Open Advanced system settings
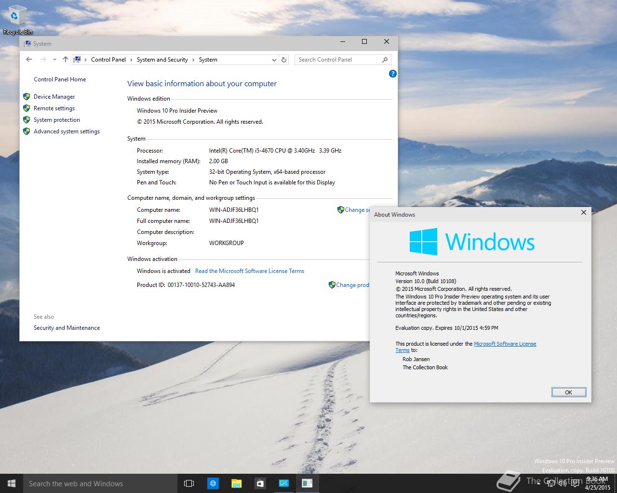The image size is (617, 493). 67,131
